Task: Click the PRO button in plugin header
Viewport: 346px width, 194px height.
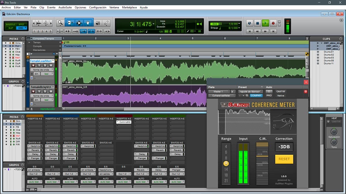Action: click(269, 95)
